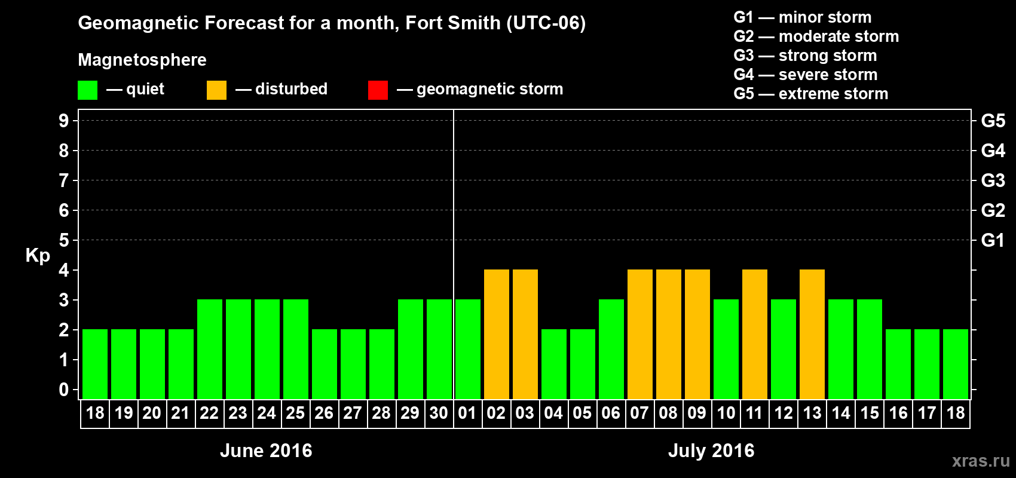The height and width of the screenshot is (478, 1016).
Task: Click the green bar for June 25
Action: (x=296, y=349)
